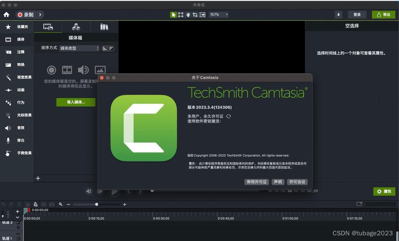Image resolution: width=399 pixels, height=241 pixels.
Task: Click the record circle icon in media bin
Action: (52, 70)
